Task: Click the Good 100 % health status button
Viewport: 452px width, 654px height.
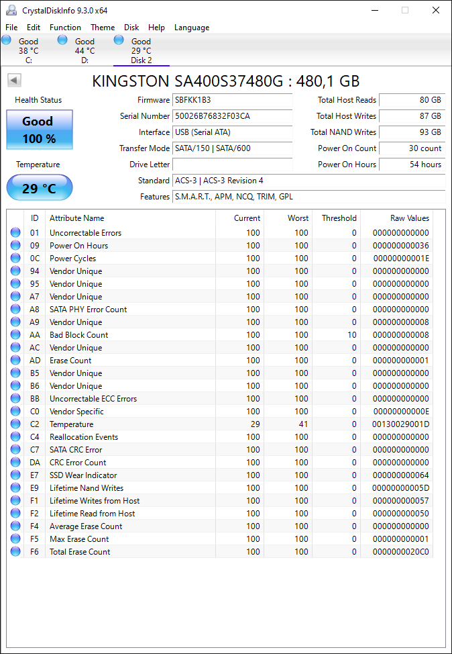Action: click(x=40, y=130)
